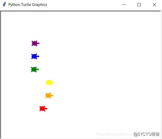This screenshot has width=162, height=139.
Task: Click the feather icon in the title bar
Action: [4, 4]
